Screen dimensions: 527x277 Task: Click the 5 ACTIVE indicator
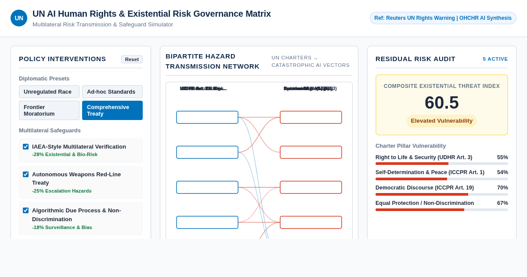[495, 59]
